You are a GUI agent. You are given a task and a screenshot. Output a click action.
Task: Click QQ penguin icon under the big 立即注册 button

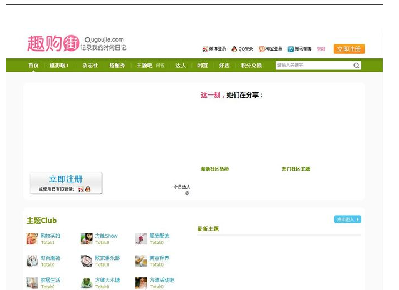[88, 189]
